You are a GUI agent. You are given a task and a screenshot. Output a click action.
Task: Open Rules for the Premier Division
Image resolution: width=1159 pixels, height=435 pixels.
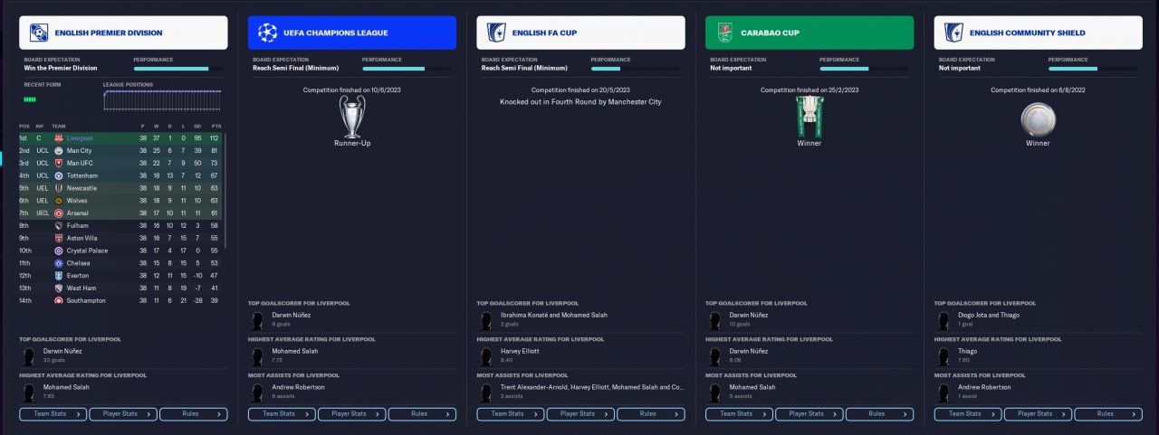point(193,414)
